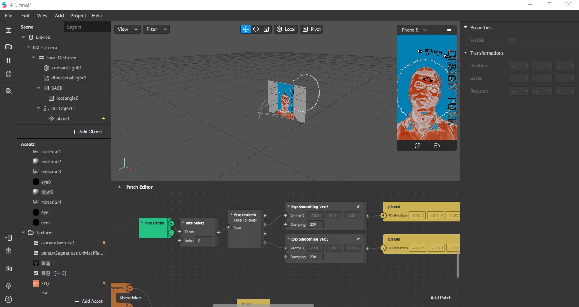Select material2 asset
This screenshot has height=307, width=579.
pyautogui.click(x=51, y=162)
